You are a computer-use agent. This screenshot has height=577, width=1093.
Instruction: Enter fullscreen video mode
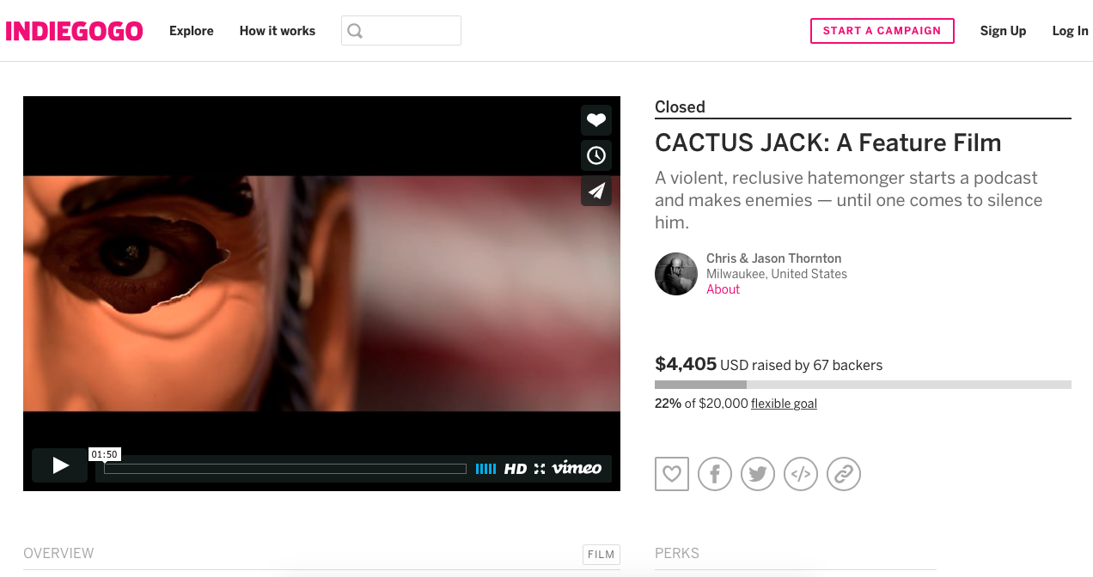[x=540, y=469]
